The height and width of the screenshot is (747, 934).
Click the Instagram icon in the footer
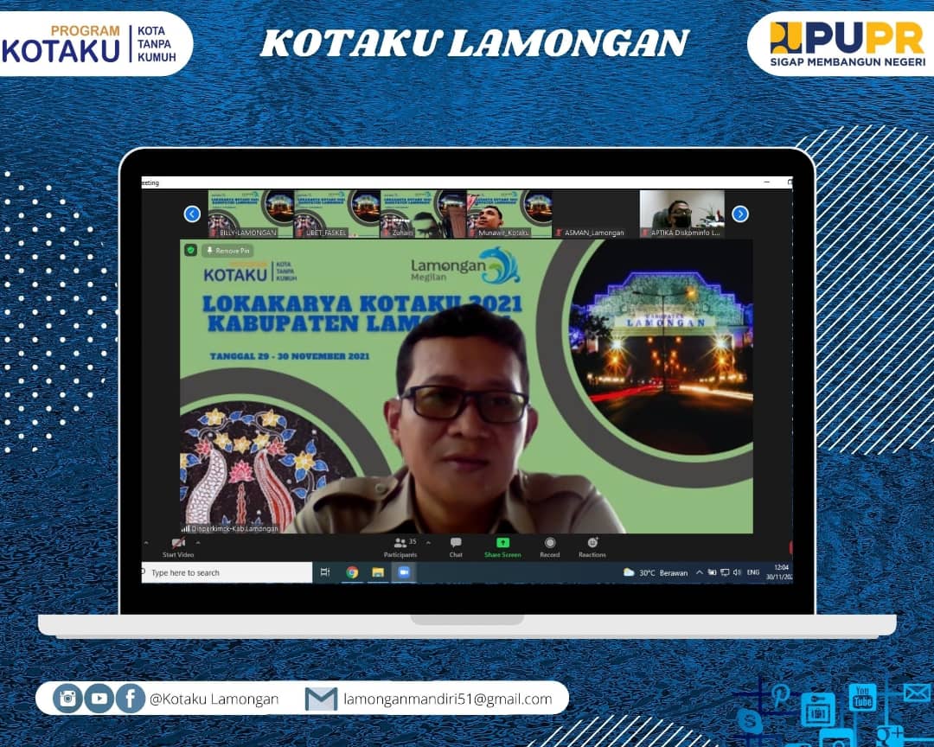pyautogui.click(x=67, y=699)
